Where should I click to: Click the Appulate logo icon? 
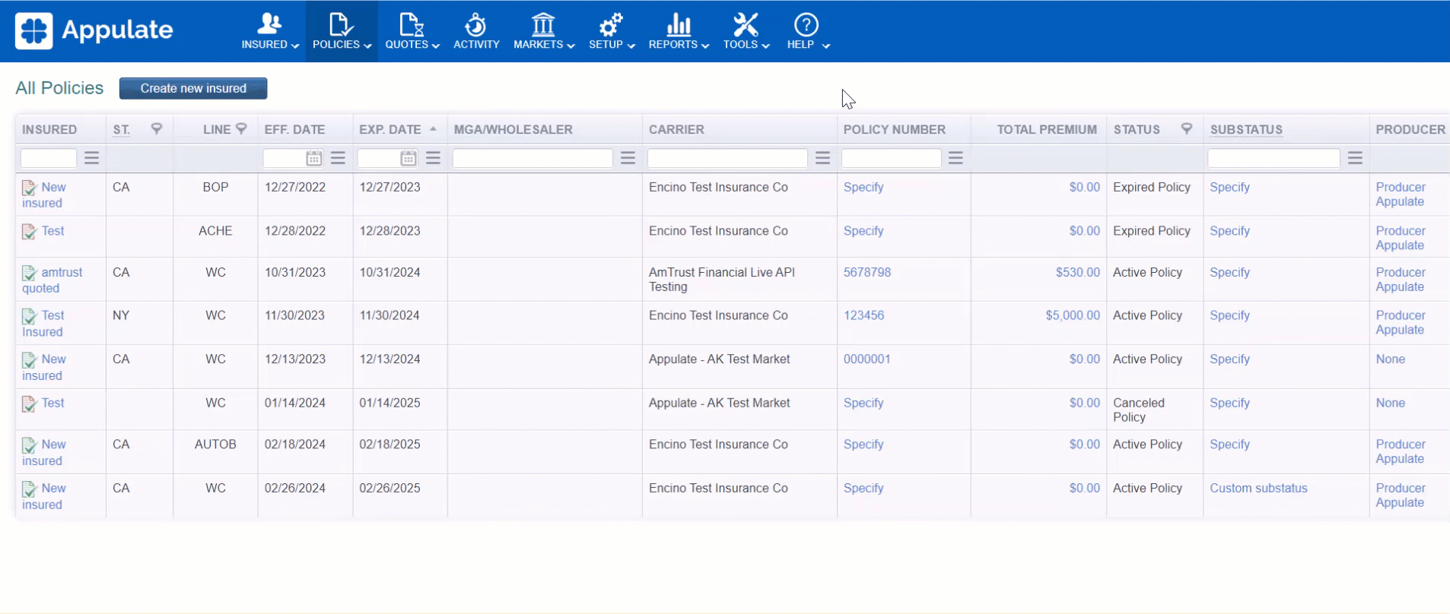33,31
